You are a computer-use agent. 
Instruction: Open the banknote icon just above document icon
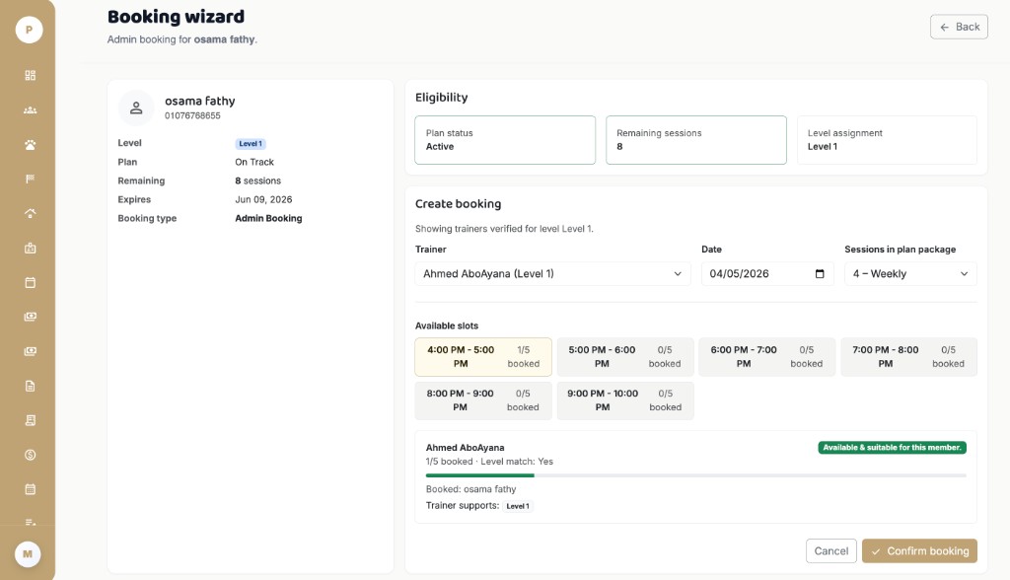click(30, 351)
